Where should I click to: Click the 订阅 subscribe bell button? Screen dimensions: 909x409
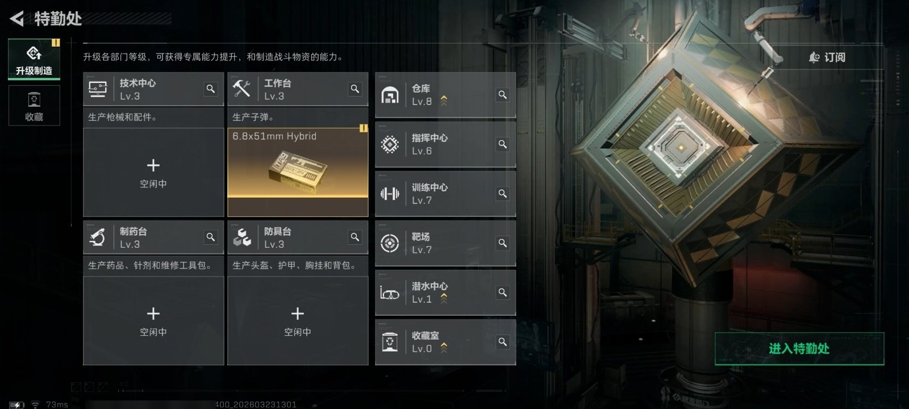pos(827,57)
